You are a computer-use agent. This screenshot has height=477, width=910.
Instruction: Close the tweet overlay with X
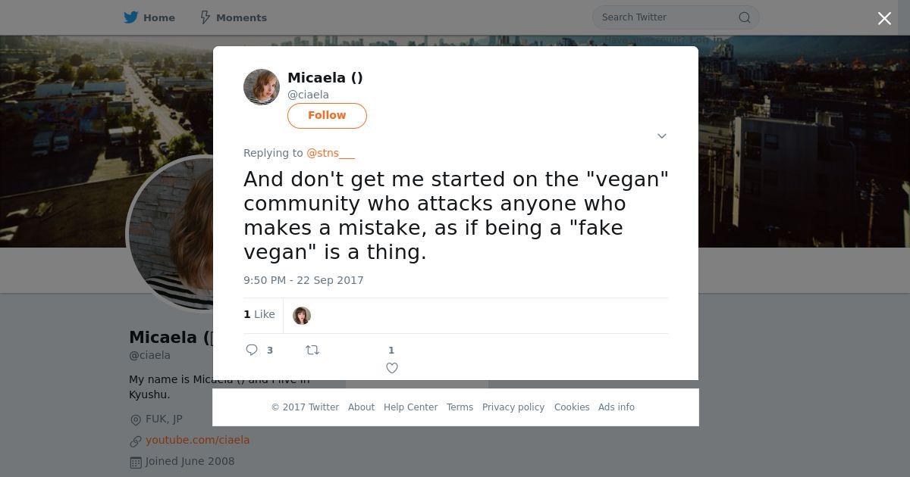pos(884,19)
